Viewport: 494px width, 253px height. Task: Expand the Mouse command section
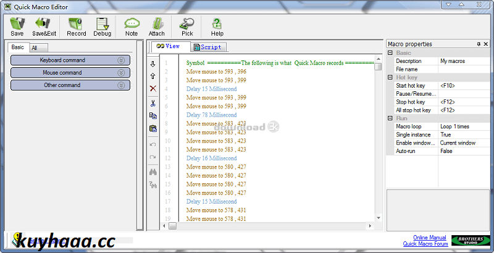(x=70, y=73)
